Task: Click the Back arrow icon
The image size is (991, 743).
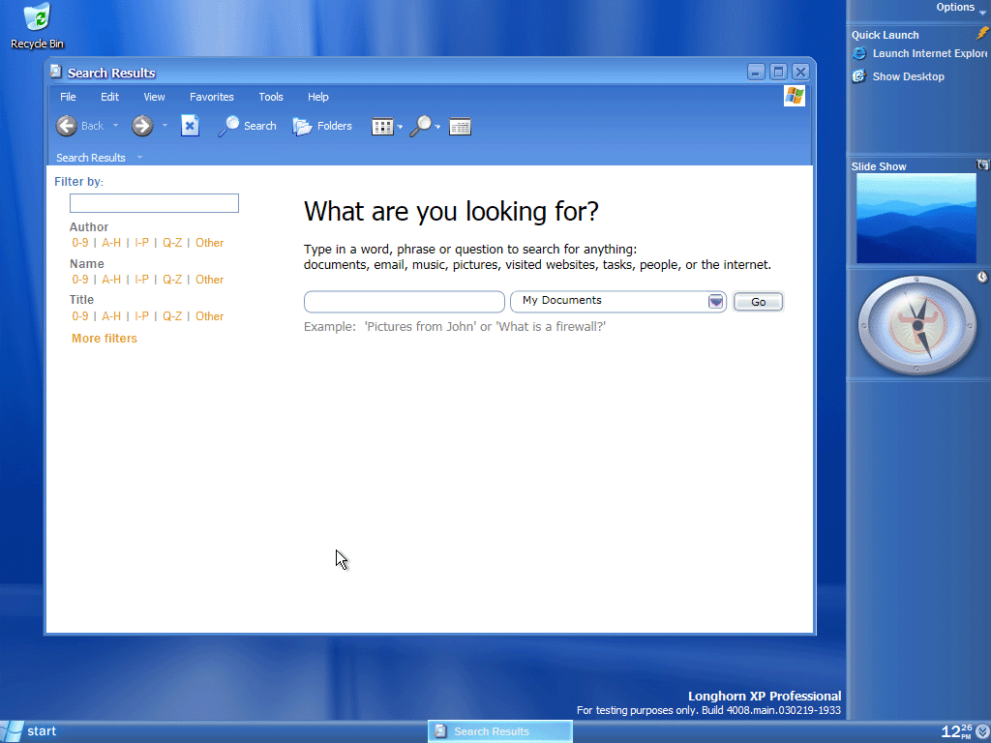Action: [67, 126]
